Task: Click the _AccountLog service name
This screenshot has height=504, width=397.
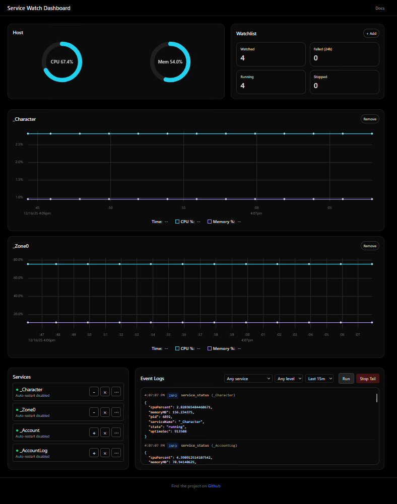Action: [x=34, y=450]
